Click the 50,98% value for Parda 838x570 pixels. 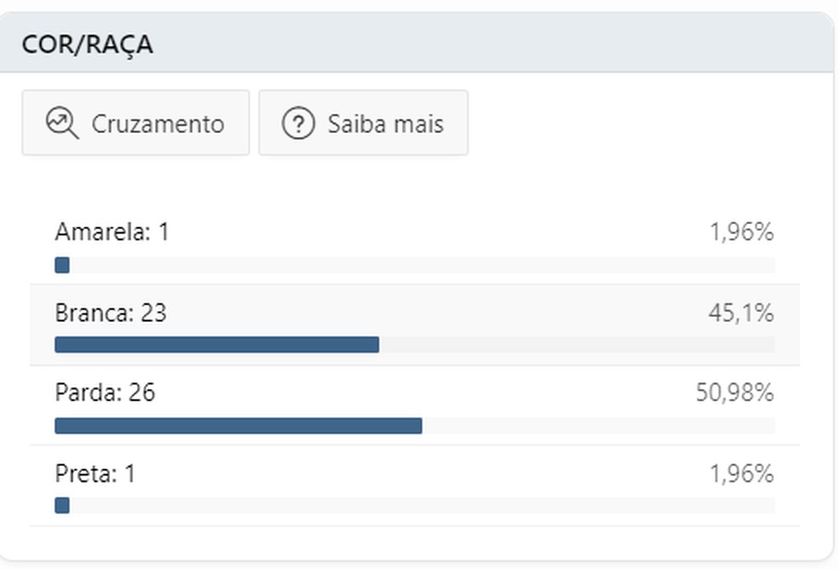point(734,393)
